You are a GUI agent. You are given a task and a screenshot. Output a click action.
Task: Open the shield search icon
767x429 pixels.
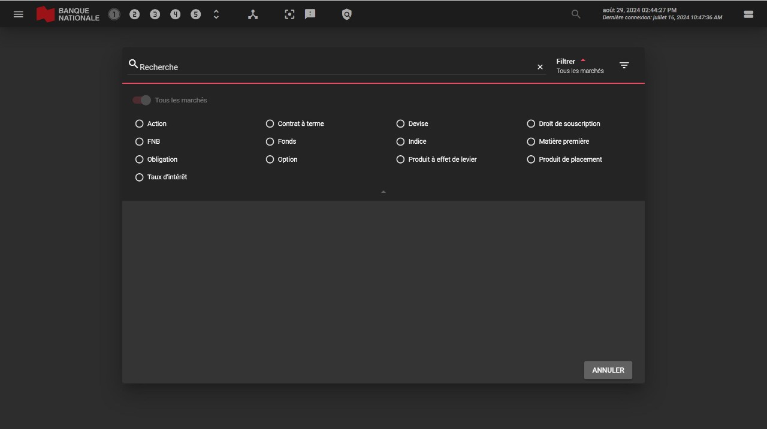[346, 14]
